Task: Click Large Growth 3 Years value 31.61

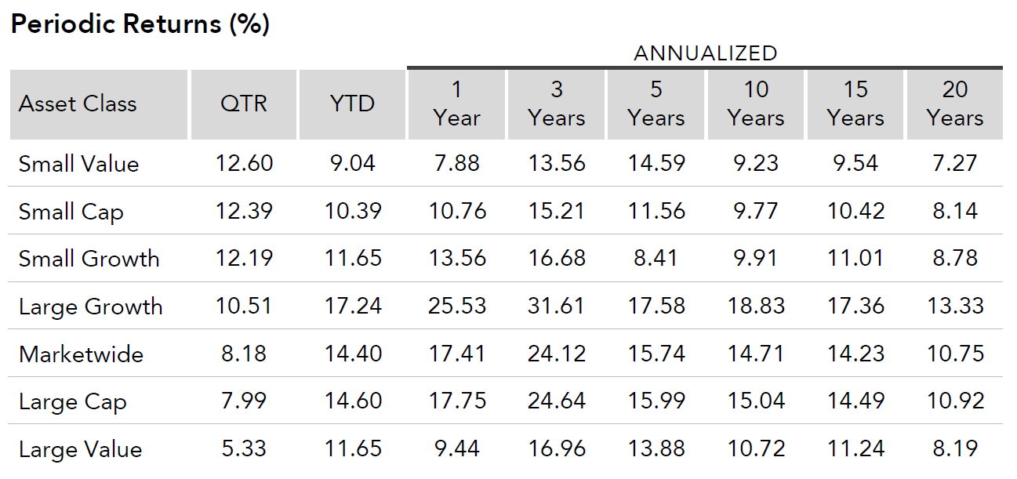Action: click(556, 306)
